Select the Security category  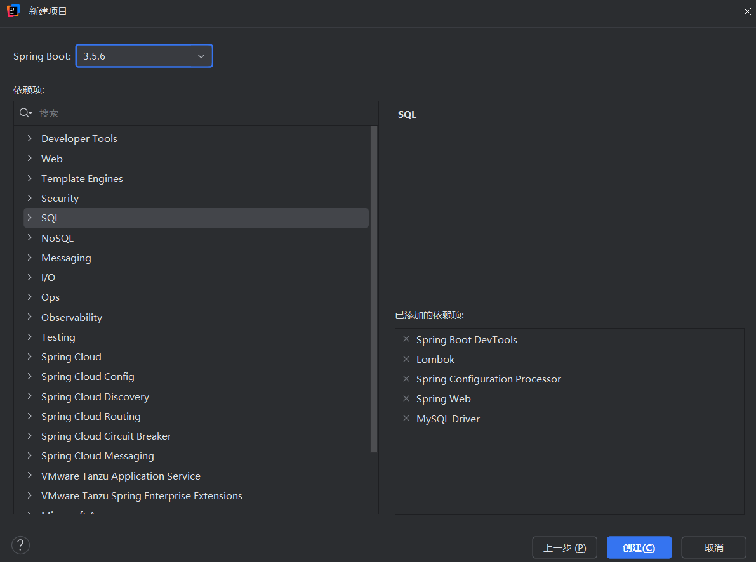coord(60,198)
